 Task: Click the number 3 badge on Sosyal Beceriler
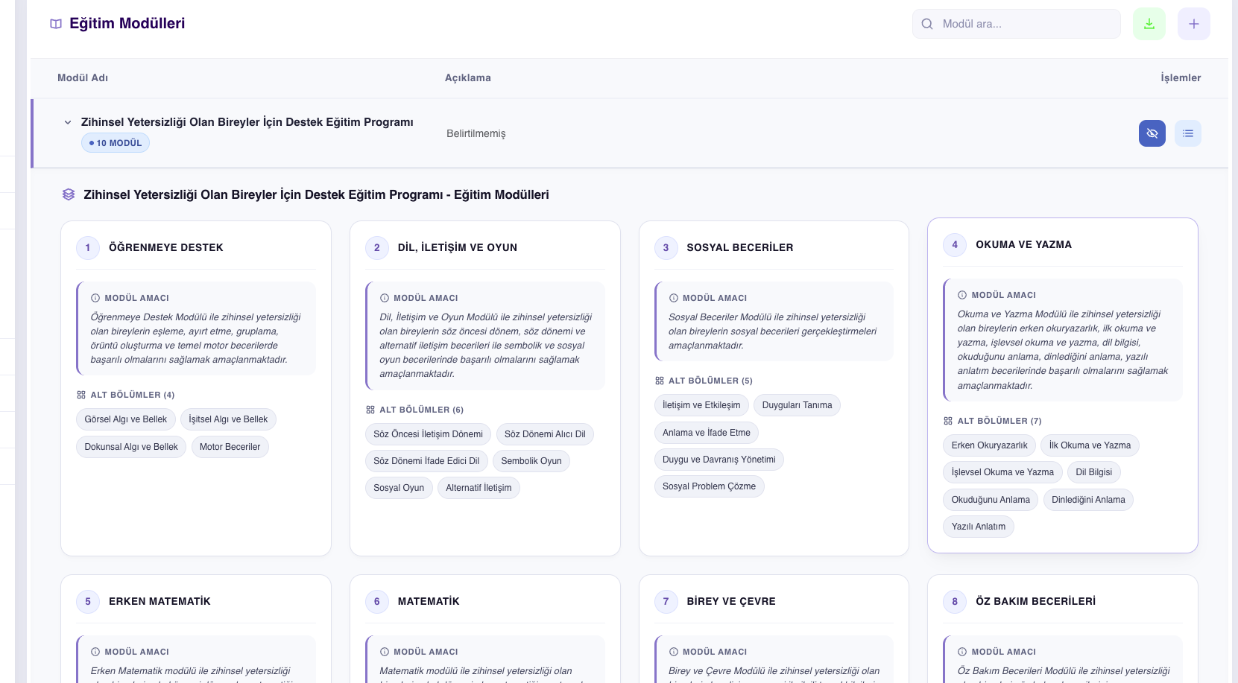[666, 247]
